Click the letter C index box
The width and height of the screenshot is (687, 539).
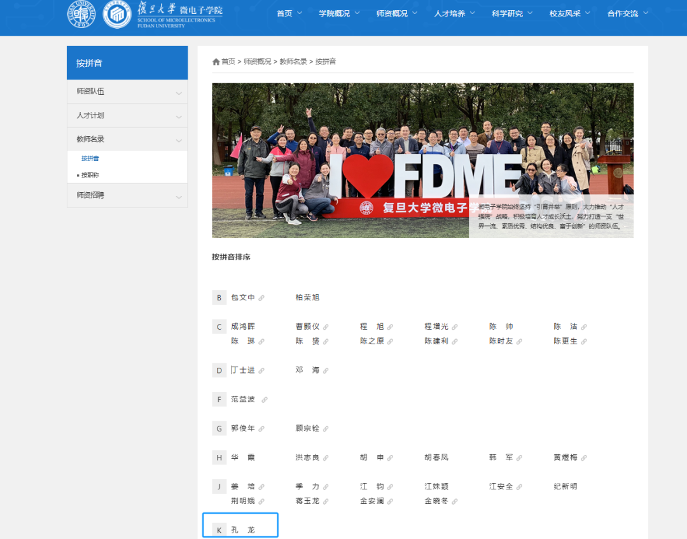pos(219,327)
